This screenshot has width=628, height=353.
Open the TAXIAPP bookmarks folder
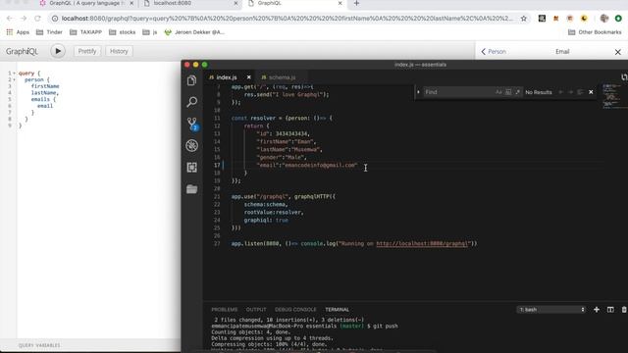[85, 32]
